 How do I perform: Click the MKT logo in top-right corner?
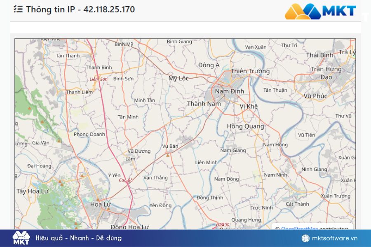[320, 11]
